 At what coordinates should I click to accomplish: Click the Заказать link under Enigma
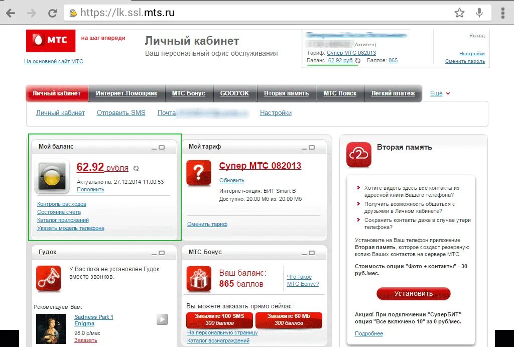point(85,340)
